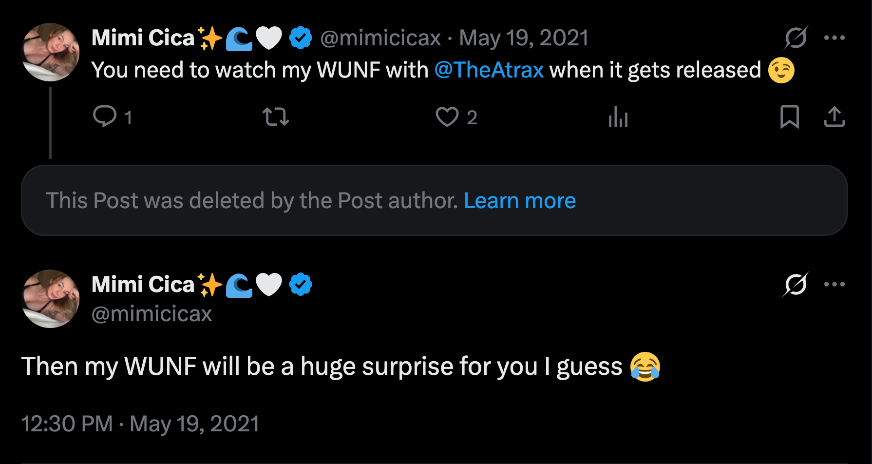The height and width of the screenshot is (464, 872).
Task: Click the verified badge on the lower post
Action: (x=301, y=285)
